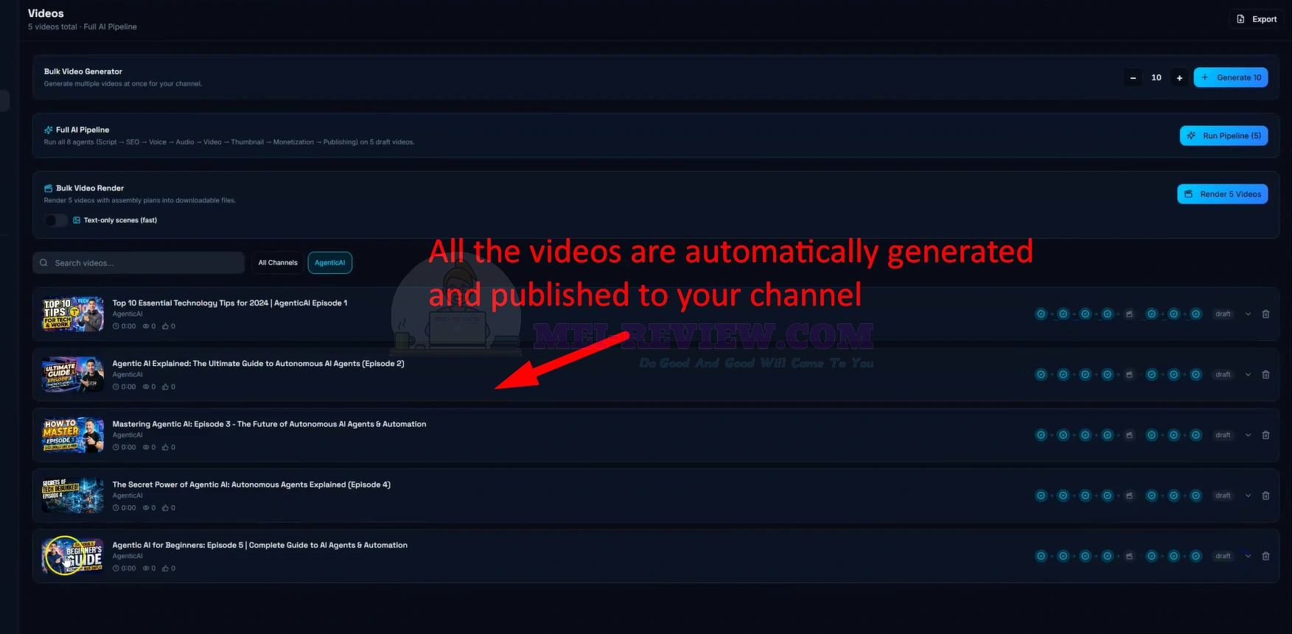Decrease bulk video count with minus button
The width and height of the screenshot is (1292, 634).
pos(1134,77)
